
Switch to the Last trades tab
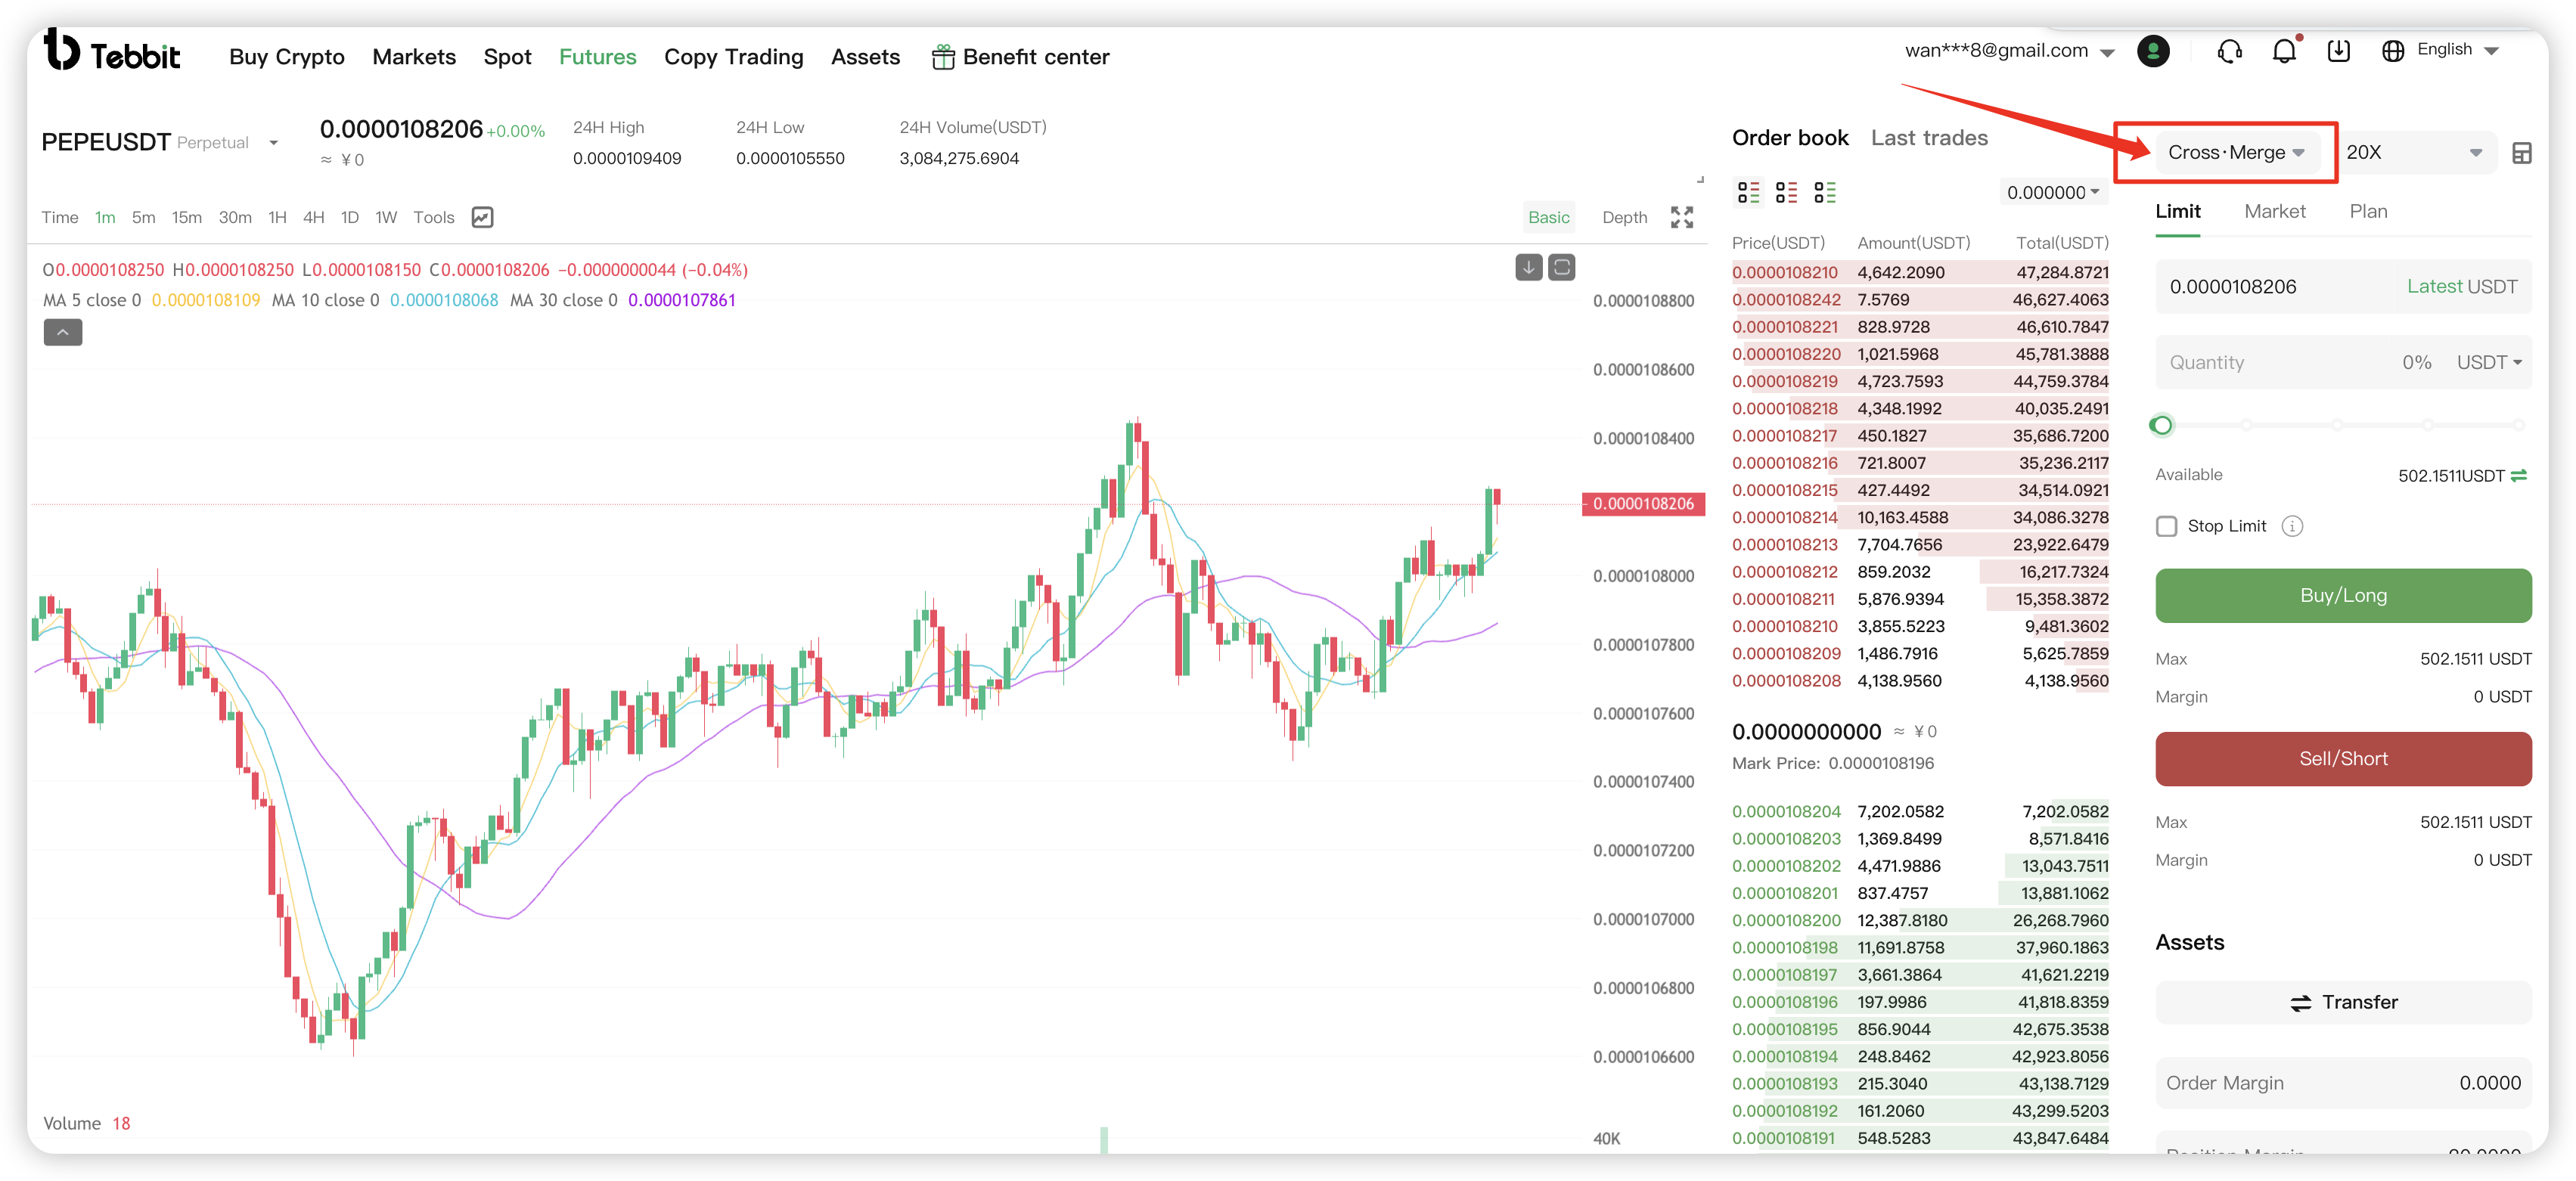click(x=1928, y=138)
